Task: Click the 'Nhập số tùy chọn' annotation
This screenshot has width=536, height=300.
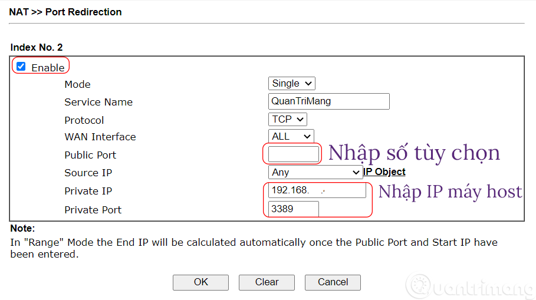Action: click(414, 153)
